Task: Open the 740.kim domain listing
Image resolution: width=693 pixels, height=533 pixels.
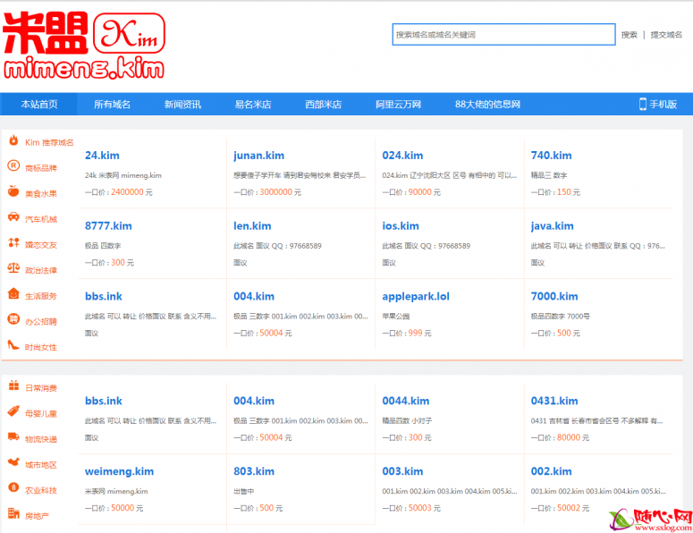Action: 551,156
